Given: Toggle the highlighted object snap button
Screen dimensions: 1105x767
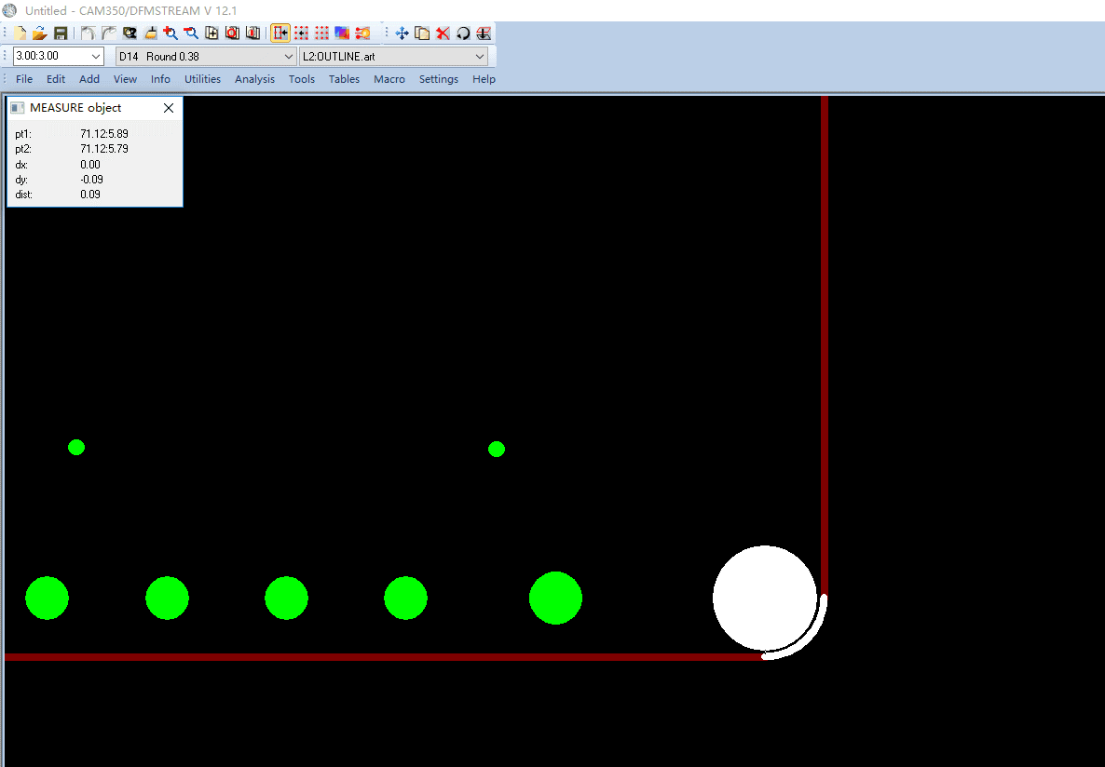Looking at the screenshot, I should [280, 34].
